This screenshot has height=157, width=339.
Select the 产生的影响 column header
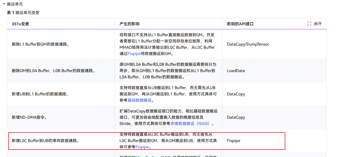coord(129,24)
